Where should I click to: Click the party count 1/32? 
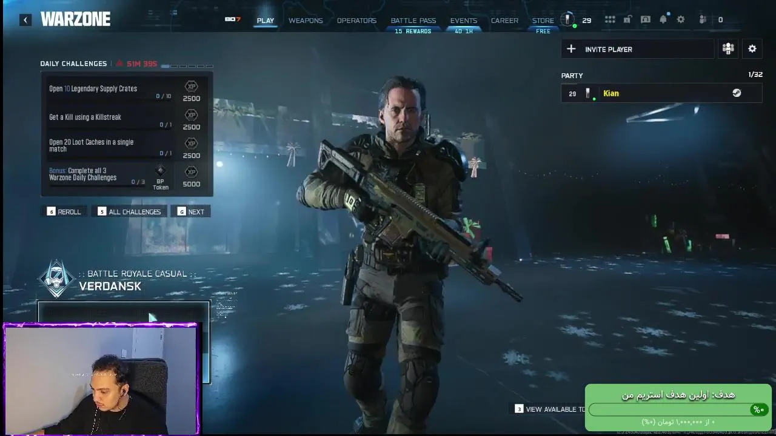[x=755, y=74]
